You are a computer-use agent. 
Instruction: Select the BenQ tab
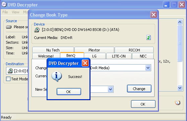(x=72, y=55)
